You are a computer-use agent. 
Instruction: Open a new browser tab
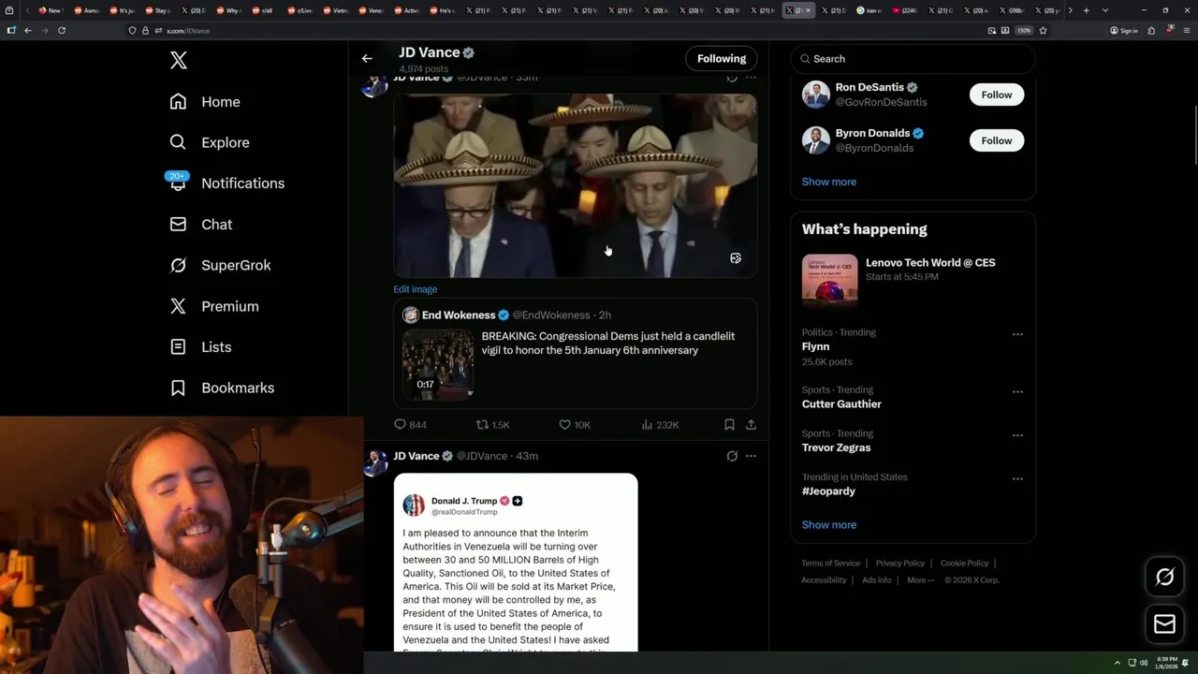[x=1086, y=10]
